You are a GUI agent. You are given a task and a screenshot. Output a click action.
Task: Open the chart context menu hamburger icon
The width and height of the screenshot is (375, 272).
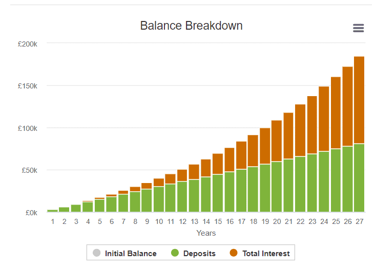(359, 28)
